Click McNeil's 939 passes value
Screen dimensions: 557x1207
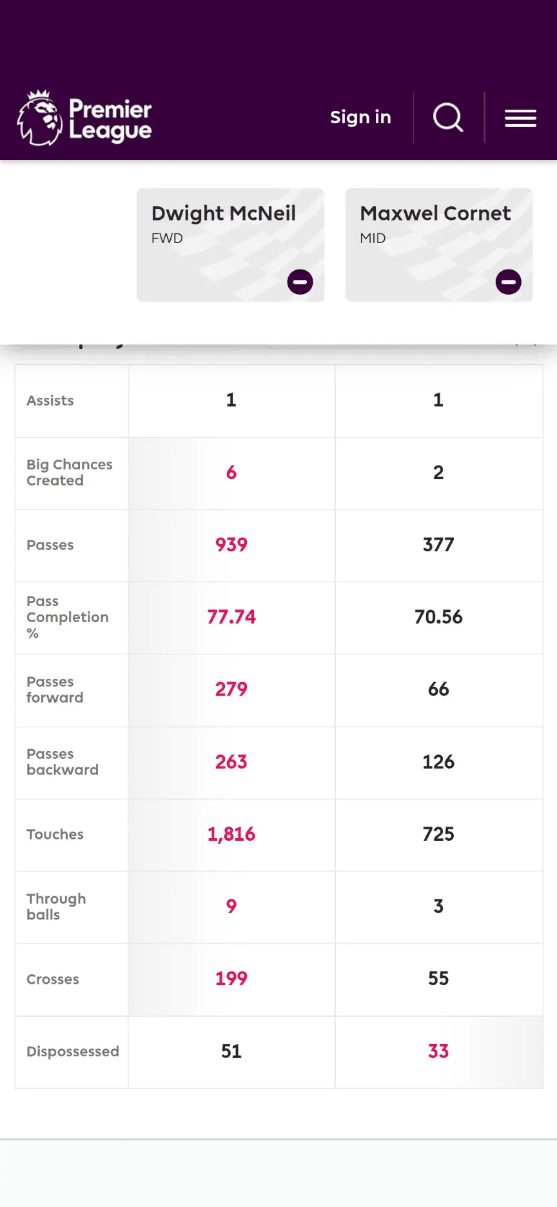click(231, 545)
